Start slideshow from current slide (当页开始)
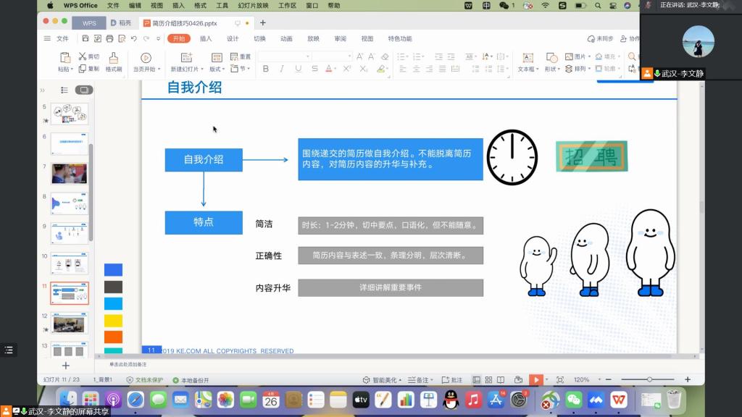Screen dimensions: 742x417 [x=146, y=58]
